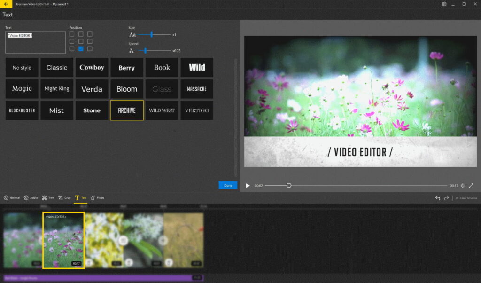Clear the timeline
481x283 pixels.
pyautogui.click(x=465, y=198)
